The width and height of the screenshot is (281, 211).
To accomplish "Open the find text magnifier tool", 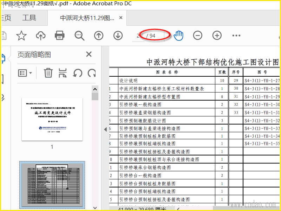I will click(x=79, y=36).
